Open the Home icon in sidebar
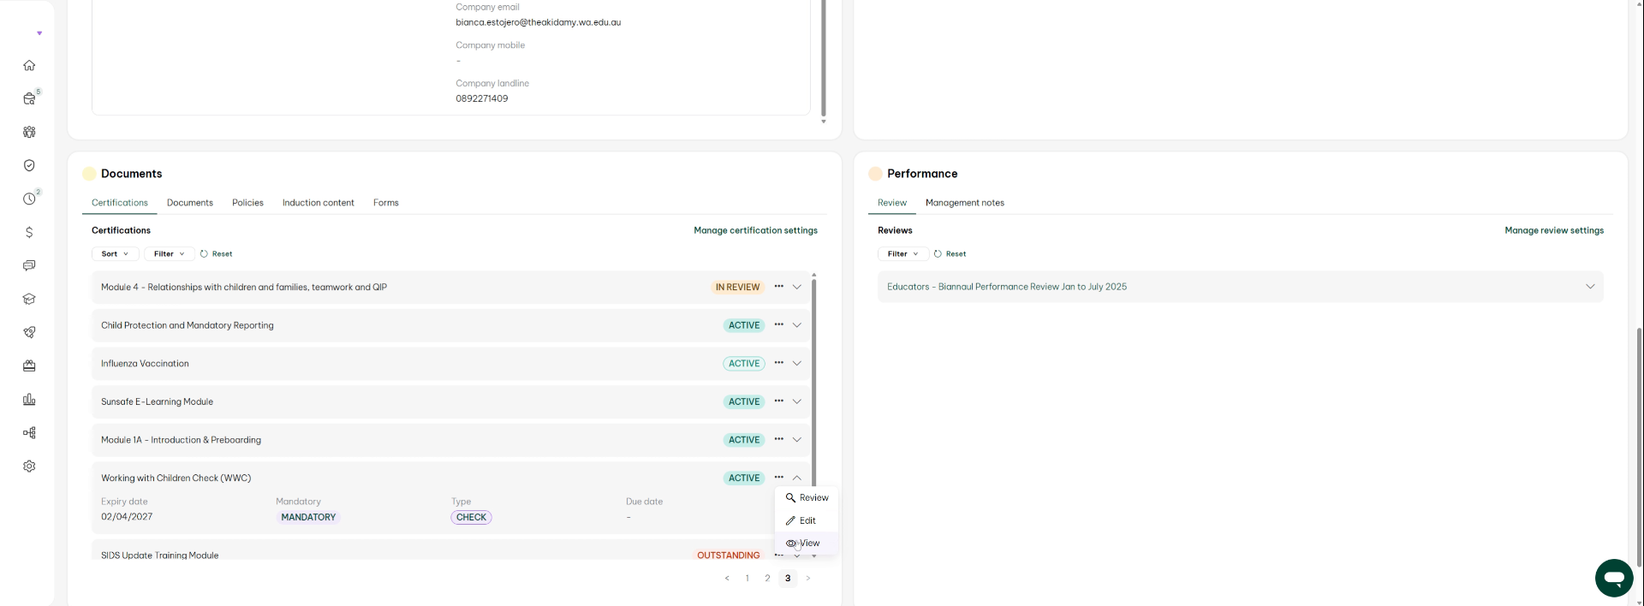The width and height of the screenshot is (1644, 606). [29, 66]
